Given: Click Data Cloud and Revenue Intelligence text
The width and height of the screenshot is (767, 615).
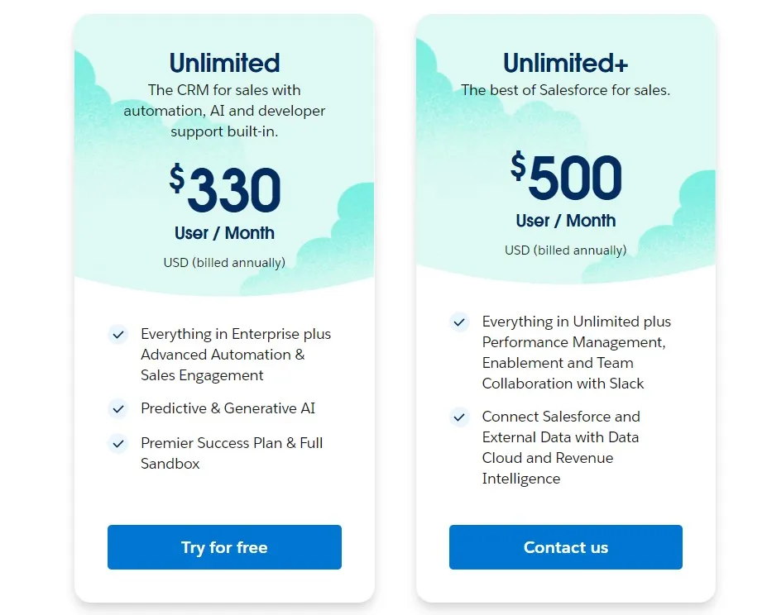Looking at the screenshot, I should pyautogui.click(x=561, y=458).
